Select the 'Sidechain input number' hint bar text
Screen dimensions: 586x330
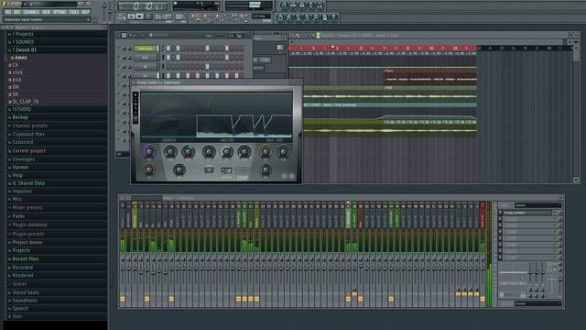[x=23, y=19]
